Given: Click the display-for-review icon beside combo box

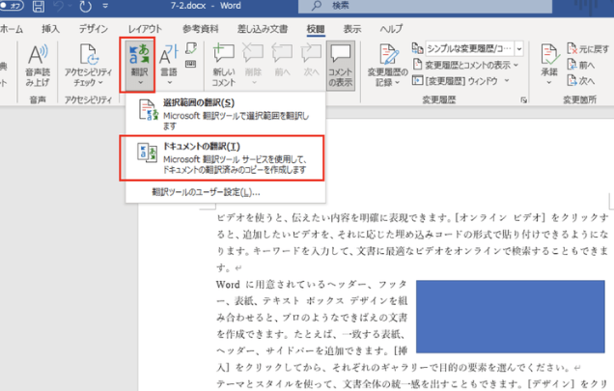Looking at the screenshot, I should coord(417,48).
